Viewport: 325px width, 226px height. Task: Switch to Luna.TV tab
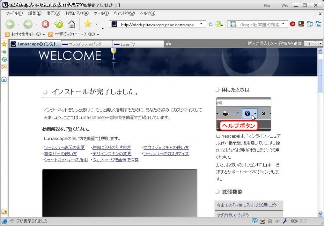(x=138, y=44)
